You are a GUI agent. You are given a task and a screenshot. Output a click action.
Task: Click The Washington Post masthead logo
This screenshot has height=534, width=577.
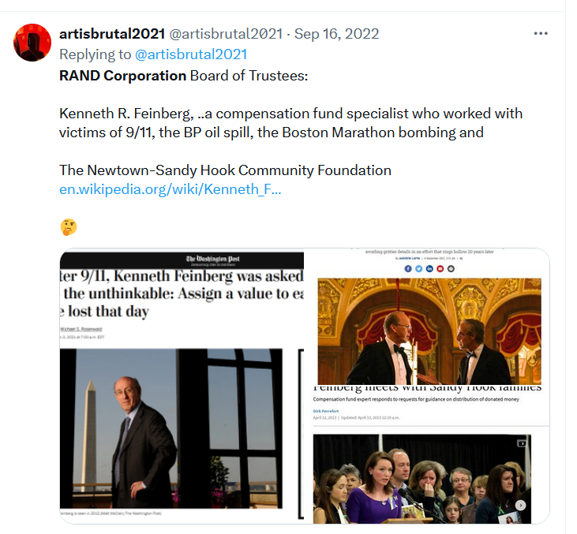212,259
